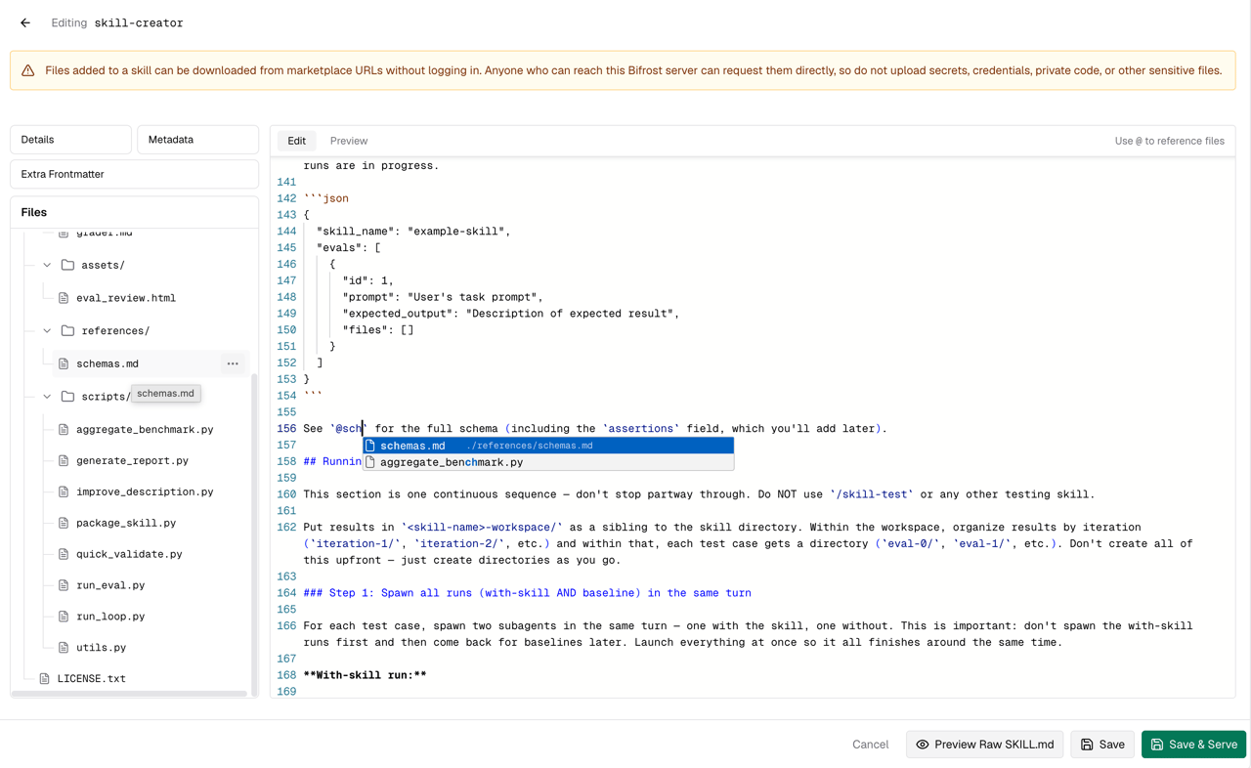The image size is (1251, 768).
Task: Open generate_report.py file
Action: (x=132, y=460)
